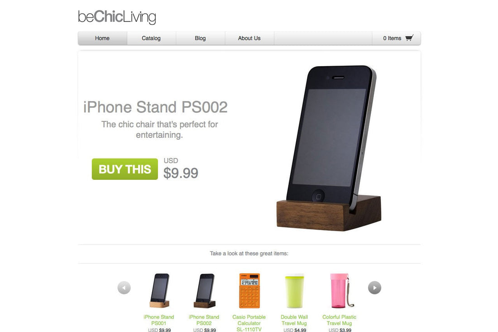
Task: Click the left carousel arrow
Action: point(124,288)
